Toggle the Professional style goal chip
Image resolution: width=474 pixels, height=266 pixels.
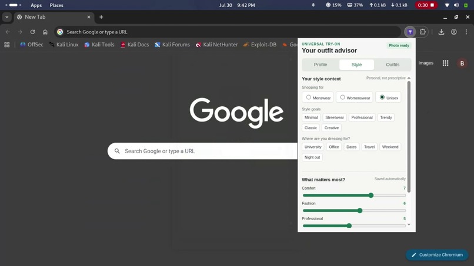click(362, 117)
